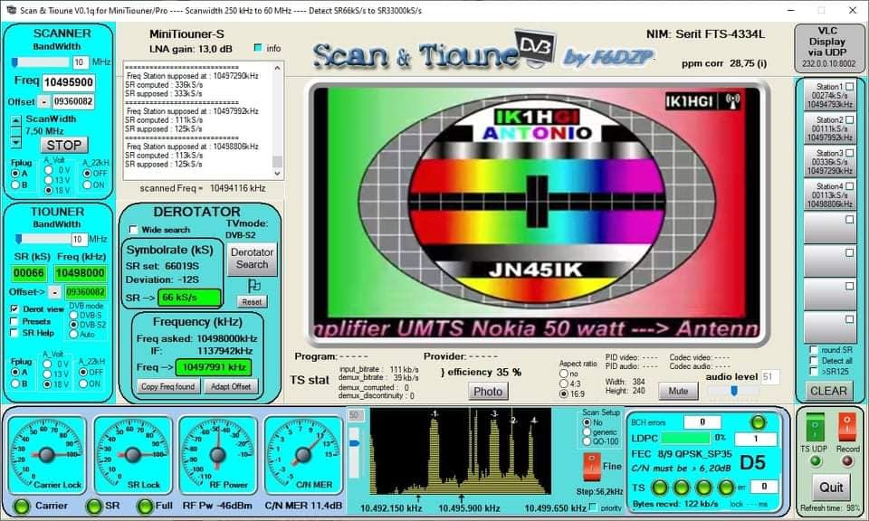This screenshot has width=869, height=521.
Task: Click the Quit button
Action: point(831,488)
